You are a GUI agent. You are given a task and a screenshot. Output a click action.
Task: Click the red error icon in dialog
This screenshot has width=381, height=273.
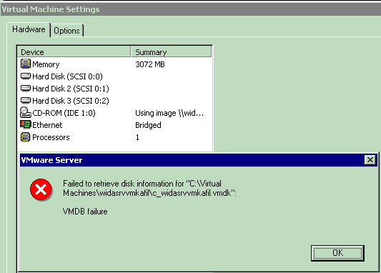click(41, 189)
